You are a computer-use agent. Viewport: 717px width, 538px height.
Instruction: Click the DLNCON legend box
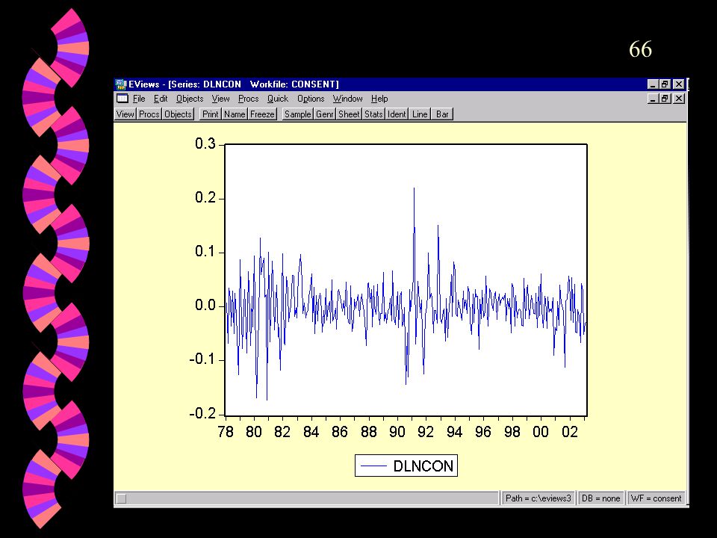(x=406, y=466)
